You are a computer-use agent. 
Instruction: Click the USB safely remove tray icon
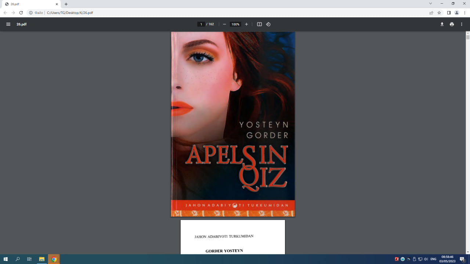click(414, 259)
